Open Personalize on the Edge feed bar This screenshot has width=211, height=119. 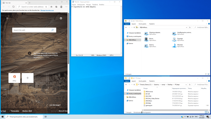[15, 111]
